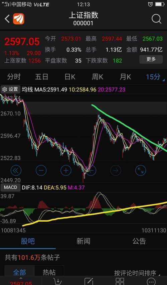Image resolution: width=167 pixels, height=285 pixels.
Task: Tap the chart fullscreen expand icon
Action: pos(141,170)
